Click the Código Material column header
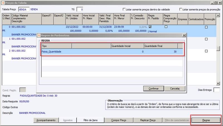Viewport: 223px width, 126px height. (26, 19)
